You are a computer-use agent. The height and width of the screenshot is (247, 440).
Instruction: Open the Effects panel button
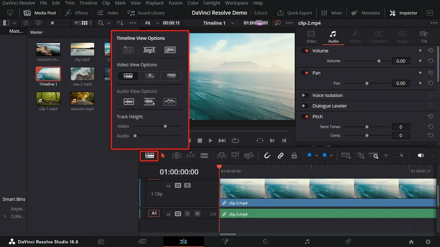76,13
